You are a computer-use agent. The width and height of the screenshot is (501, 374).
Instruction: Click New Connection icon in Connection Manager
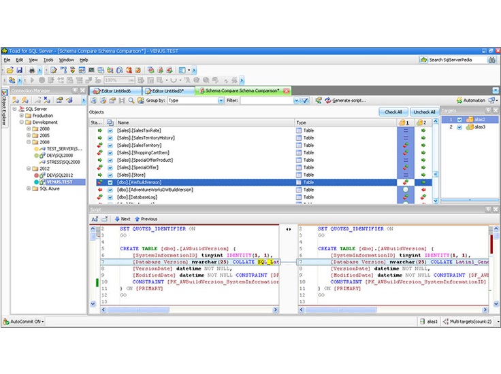point(15,100)
